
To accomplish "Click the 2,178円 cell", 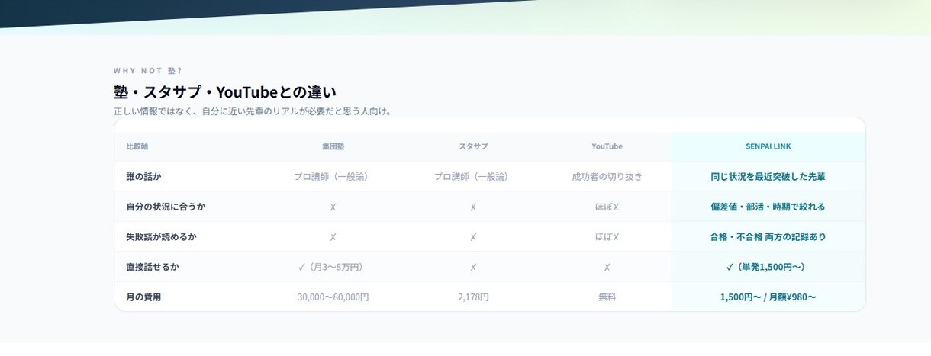I will click(x=473, y=297).
